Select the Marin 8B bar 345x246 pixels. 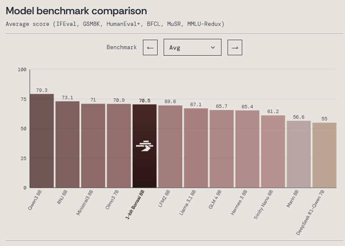[x=299, y=154]
